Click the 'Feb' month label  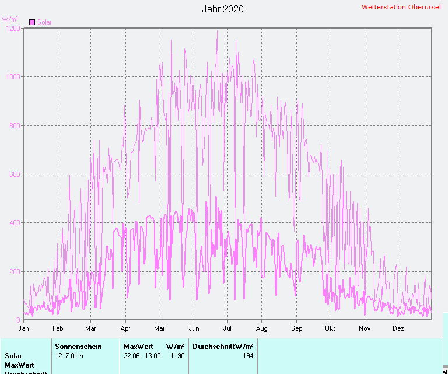[58, 328]
